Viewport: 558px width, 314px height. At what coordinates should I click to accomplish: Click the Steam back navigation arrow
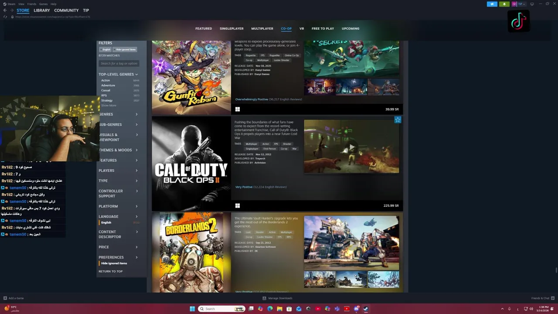pos(5,10)
